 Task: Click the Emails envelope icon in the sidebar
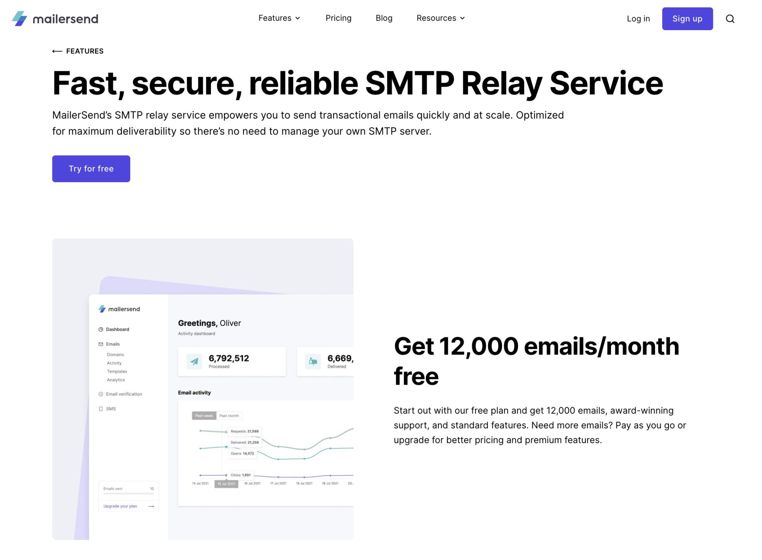100,344
